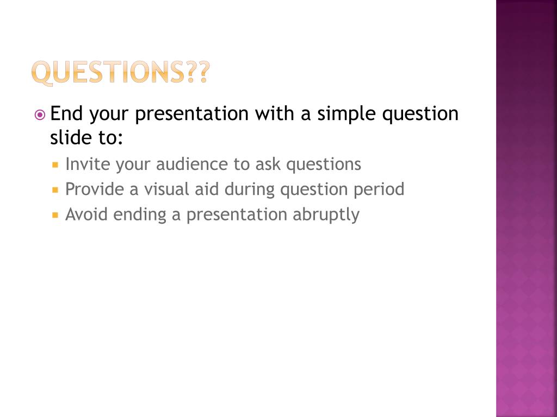Select the QUESTIONS?? slide title

(x=121, y=73)
